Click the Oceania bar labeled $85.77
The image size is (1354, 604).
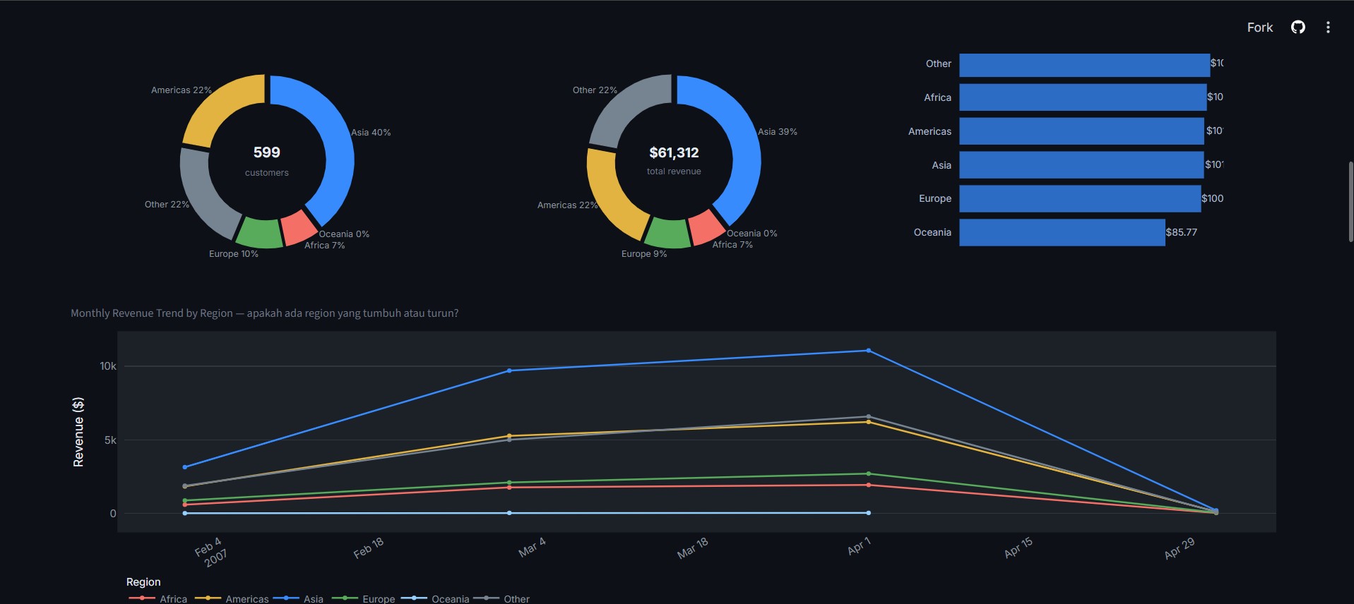(1062, 233)
